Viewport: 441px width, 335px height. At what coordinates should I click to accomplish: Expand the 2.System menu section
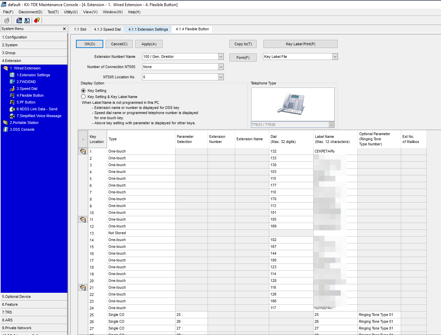[x=34, y=45]
